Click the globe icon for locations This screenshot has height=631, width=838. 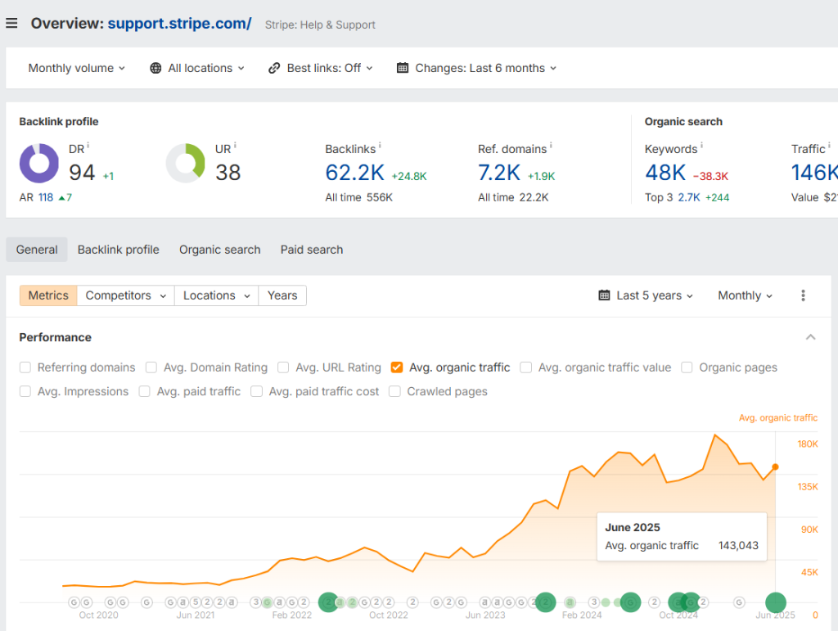155,68
